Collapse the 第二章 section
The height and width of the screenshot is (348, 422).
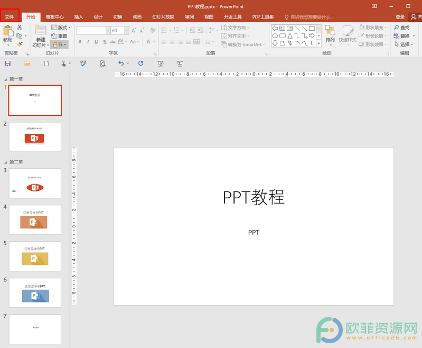point(6,162)
